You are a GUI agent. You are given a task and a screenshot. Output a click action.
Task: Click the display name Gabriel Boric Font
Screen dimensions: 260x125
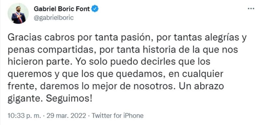point(62,9)
